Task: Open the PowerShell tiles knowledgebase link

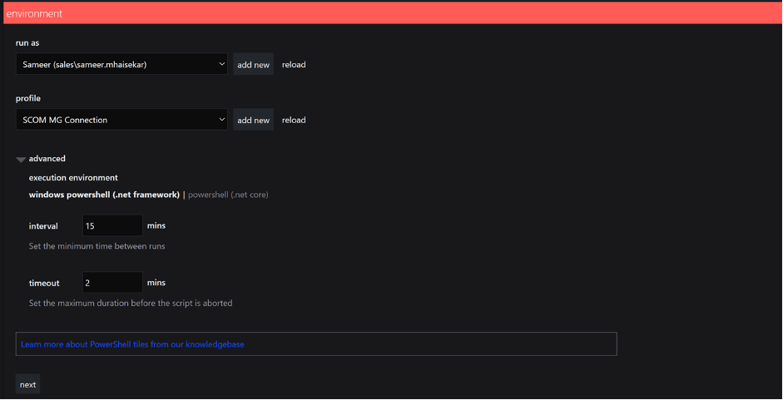Action: point(132,343)
